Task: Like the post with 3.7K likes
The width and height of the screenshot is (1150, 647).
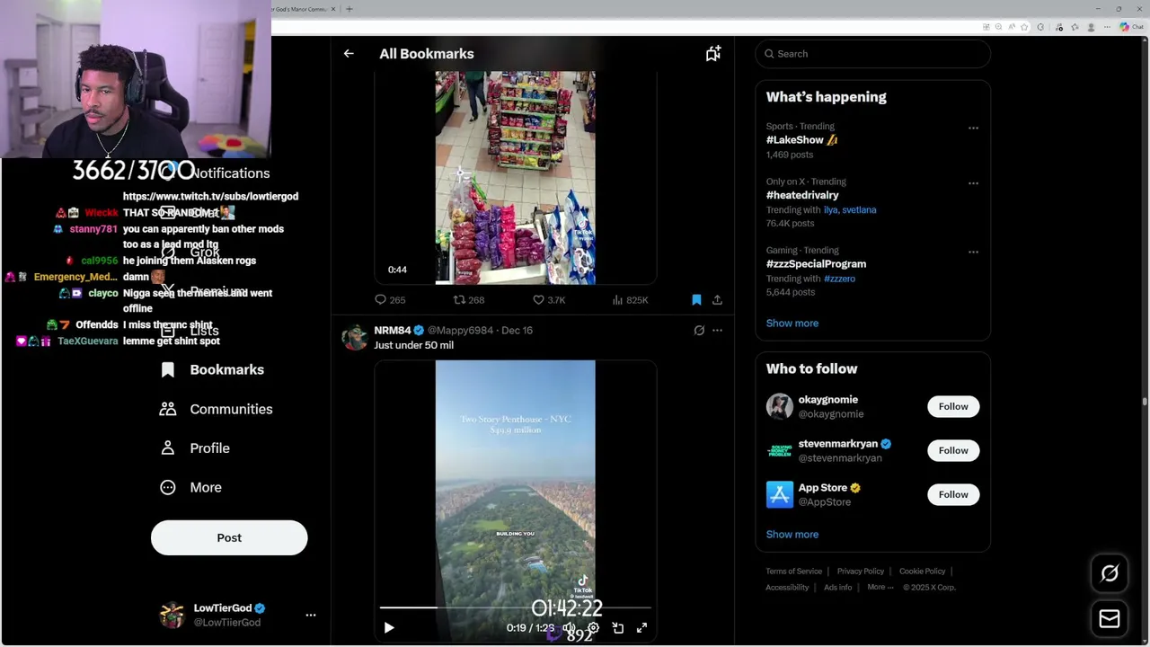Action: [549, 300]
